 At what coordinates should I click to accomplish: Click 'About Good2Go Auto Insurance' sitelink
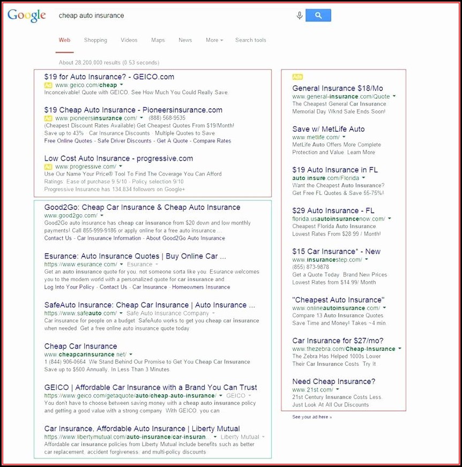(x=185, y=238)
